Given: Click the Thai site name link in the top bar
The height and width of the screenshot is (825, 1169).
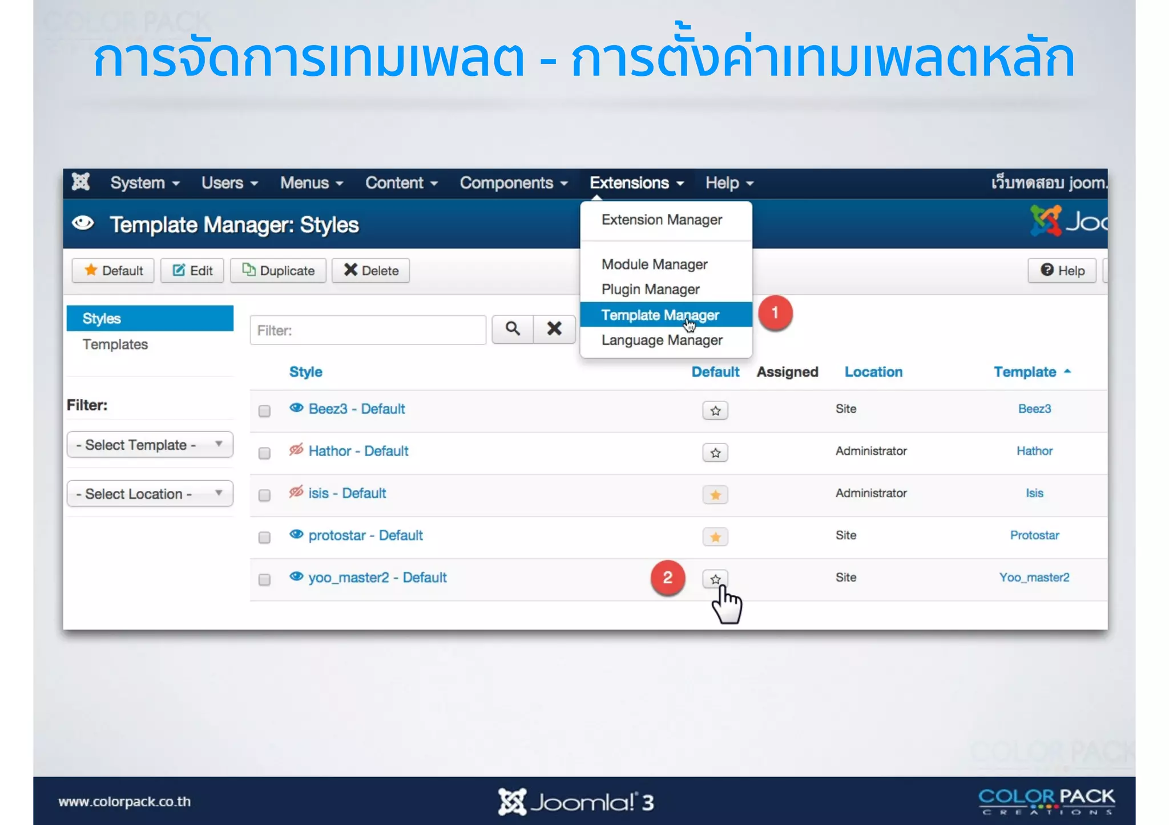Looking at the screenshot, I should (x=1049, y=183).
